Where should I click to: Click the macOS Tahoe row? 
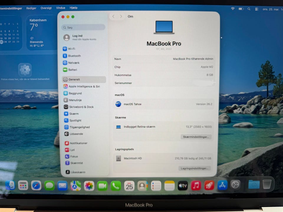[164, 104]
